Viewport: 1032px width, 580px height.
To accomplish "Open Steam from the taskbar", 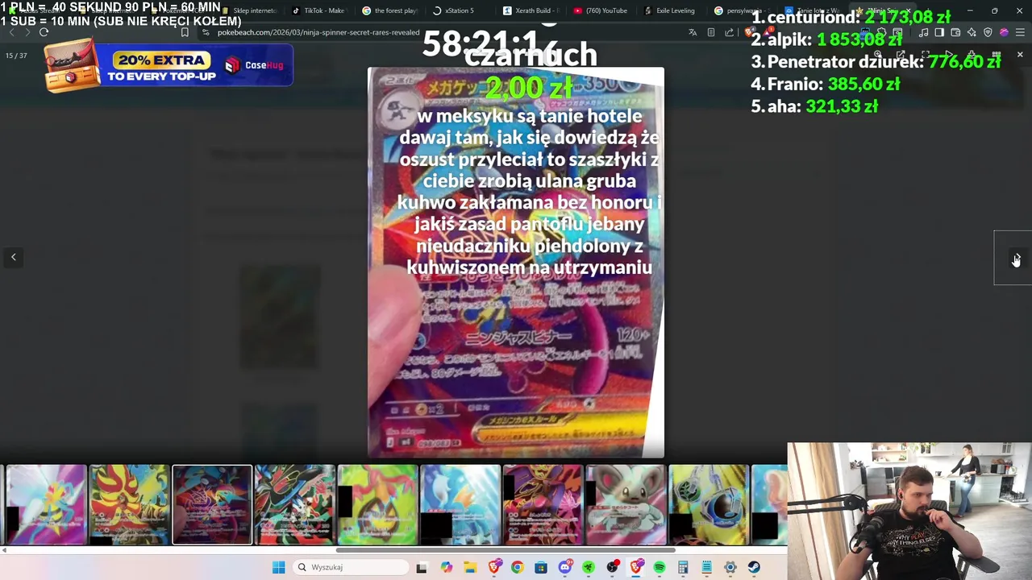I will tap(754, 567).
